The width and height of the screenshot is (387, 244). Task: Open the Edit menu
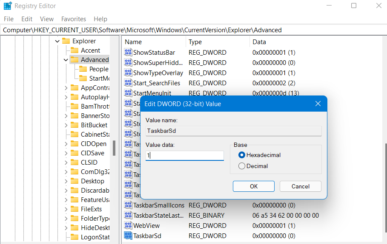(x=27, y=19)
